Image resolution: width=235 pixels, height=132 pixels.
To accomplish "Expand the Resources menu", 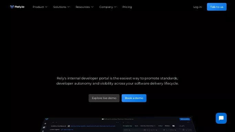I will point(85,7).
